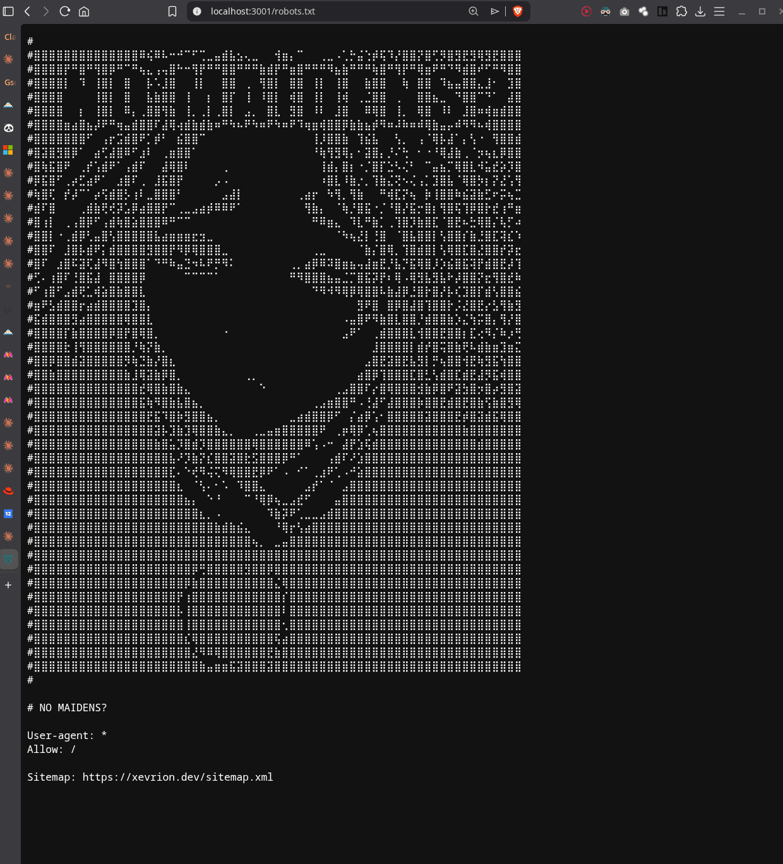The height and width of the screenshot is (864, 783).
Task: Switch to the Microsoft logo sidebar tab
Action: [8, 150]
